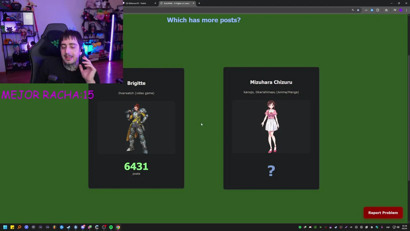
Task: Click the zoom magnifier icon in address bar
Action: [x=353, y=10]
